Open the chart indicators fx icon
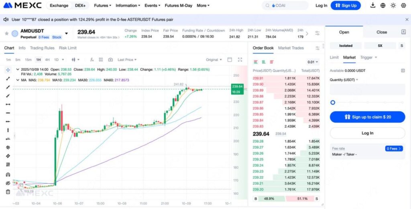Screen dimensions: 411x209 coord(92,59)
